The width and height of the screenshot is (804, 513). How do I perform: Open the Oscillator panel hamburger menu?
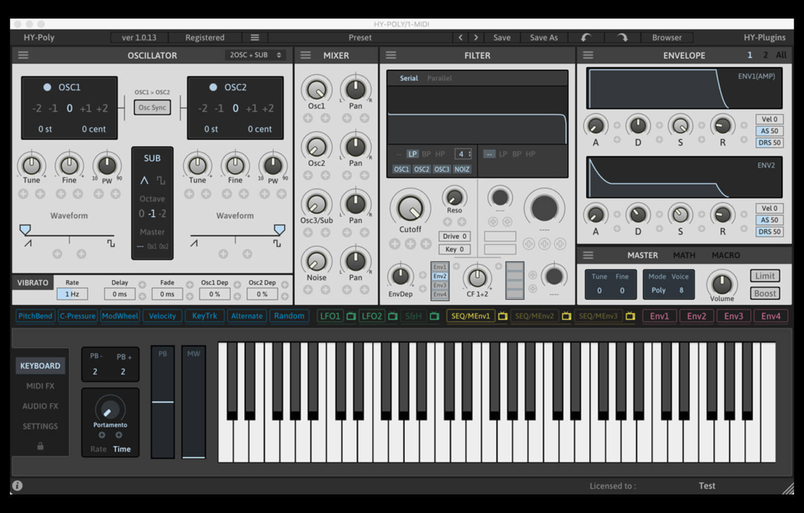(x=24, y=55)
